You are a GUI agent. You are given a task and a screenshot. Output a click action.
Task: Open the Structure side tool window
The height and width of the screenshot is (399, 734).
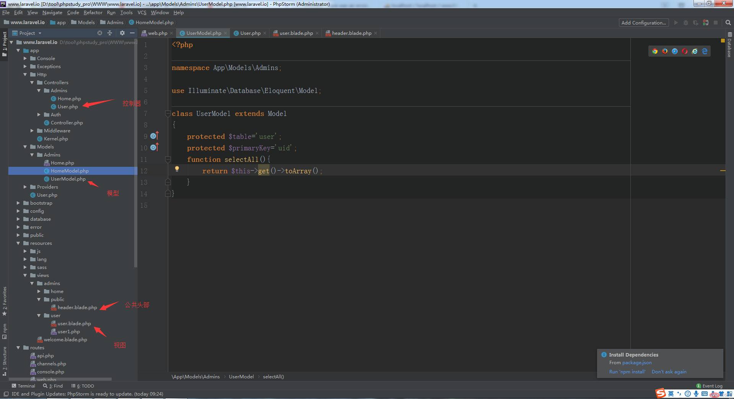pos(5,361)
